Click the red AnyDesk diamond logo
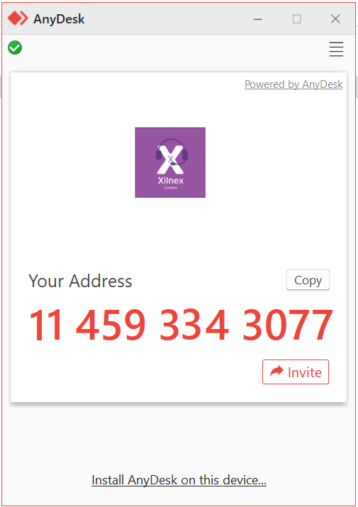 (18, 18)
